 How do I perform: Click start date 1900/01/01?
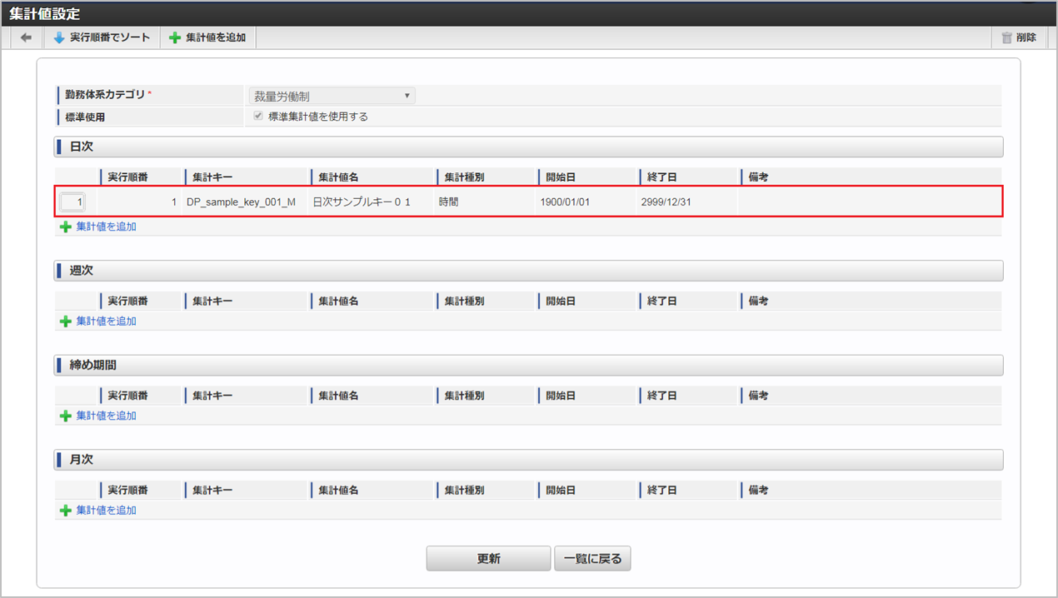tap(565, 202)
